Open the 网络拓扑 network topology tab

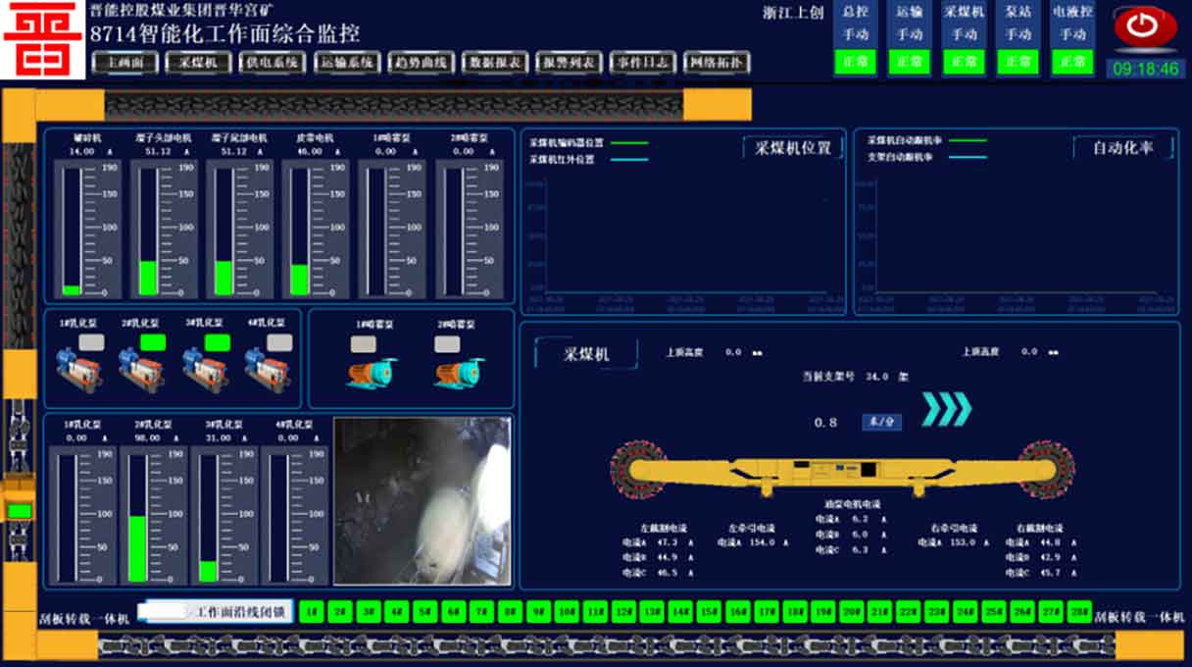[x=716, y=63]
